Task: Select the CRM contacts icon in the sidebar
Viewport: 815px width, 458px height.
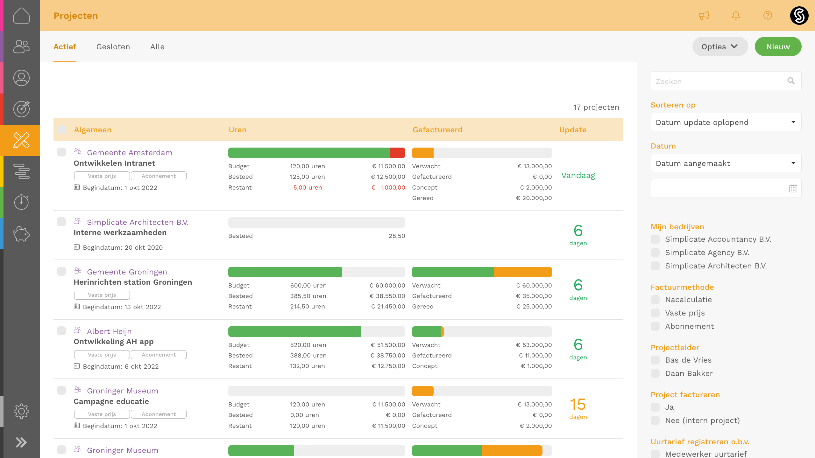Action: [x=21, y=46]
